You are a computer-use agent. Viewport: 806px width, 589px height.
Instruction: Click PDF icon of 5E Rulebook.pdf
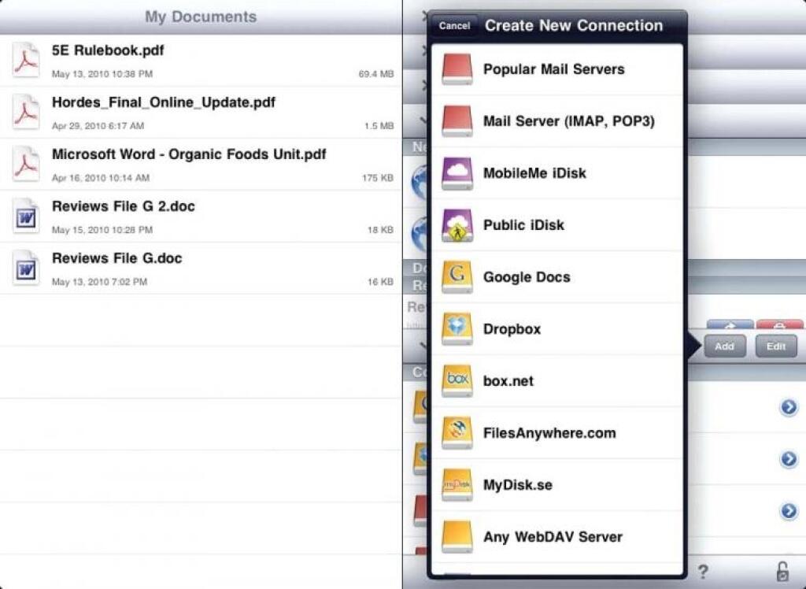point(26,61)
